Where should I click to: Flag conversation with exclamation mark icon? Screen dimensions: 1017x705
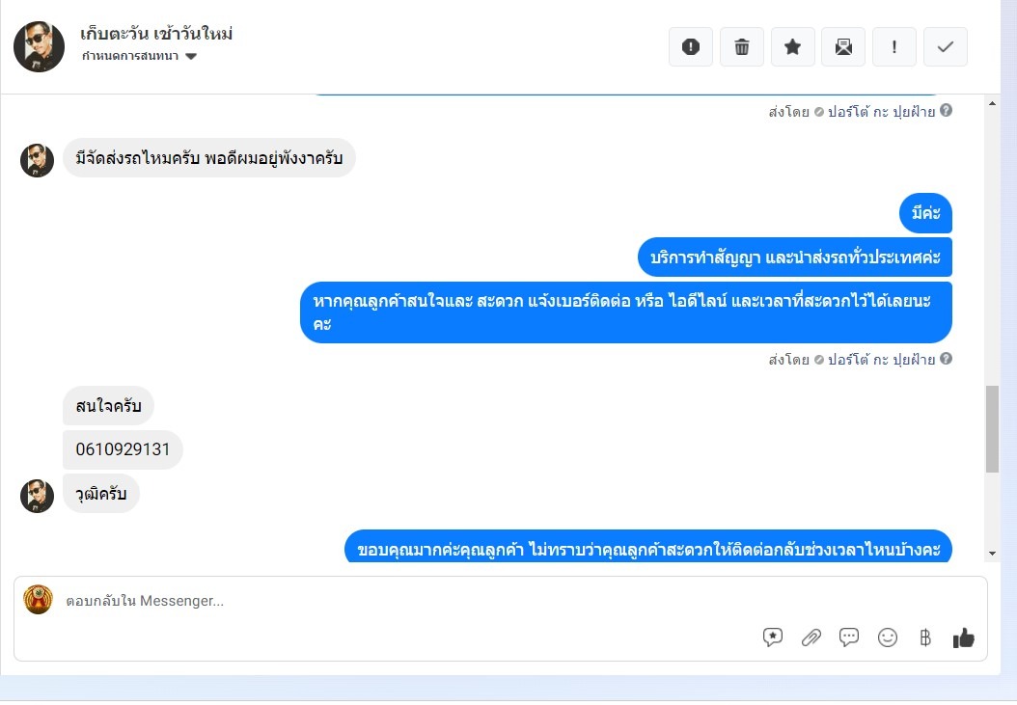click(x=894, y=46)
